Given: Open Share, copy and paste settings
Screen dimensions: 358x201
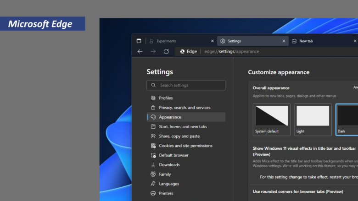Looking at the screenshot, I should coord(186,136).
